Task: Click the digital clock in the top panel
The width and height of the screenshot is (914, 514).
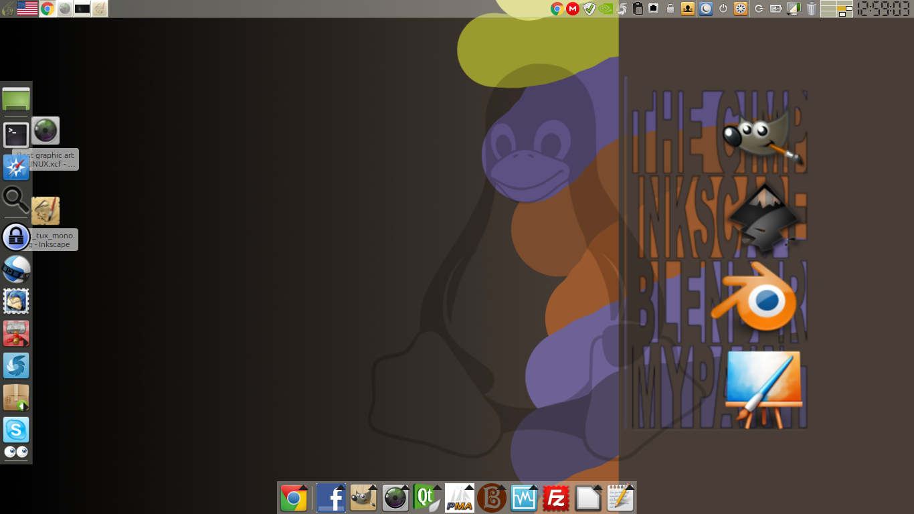Action: pyautogui.click(x=884, y=9)
